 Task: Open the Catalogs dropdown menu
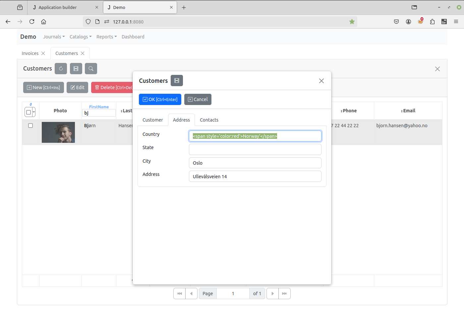[x=80, y=37]
